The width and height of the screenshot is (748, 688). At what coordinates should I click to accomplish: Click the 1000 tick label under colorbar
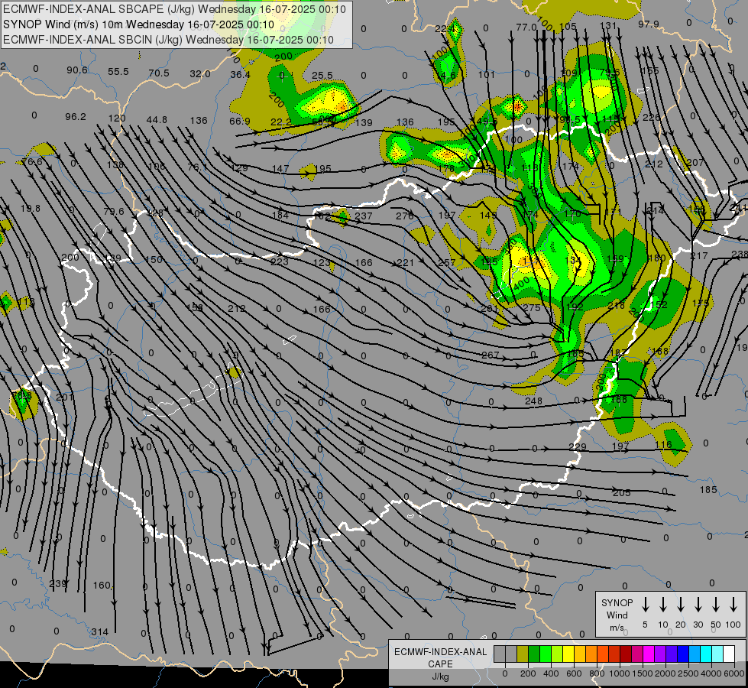pyautogui.click(x=620, y=673)
